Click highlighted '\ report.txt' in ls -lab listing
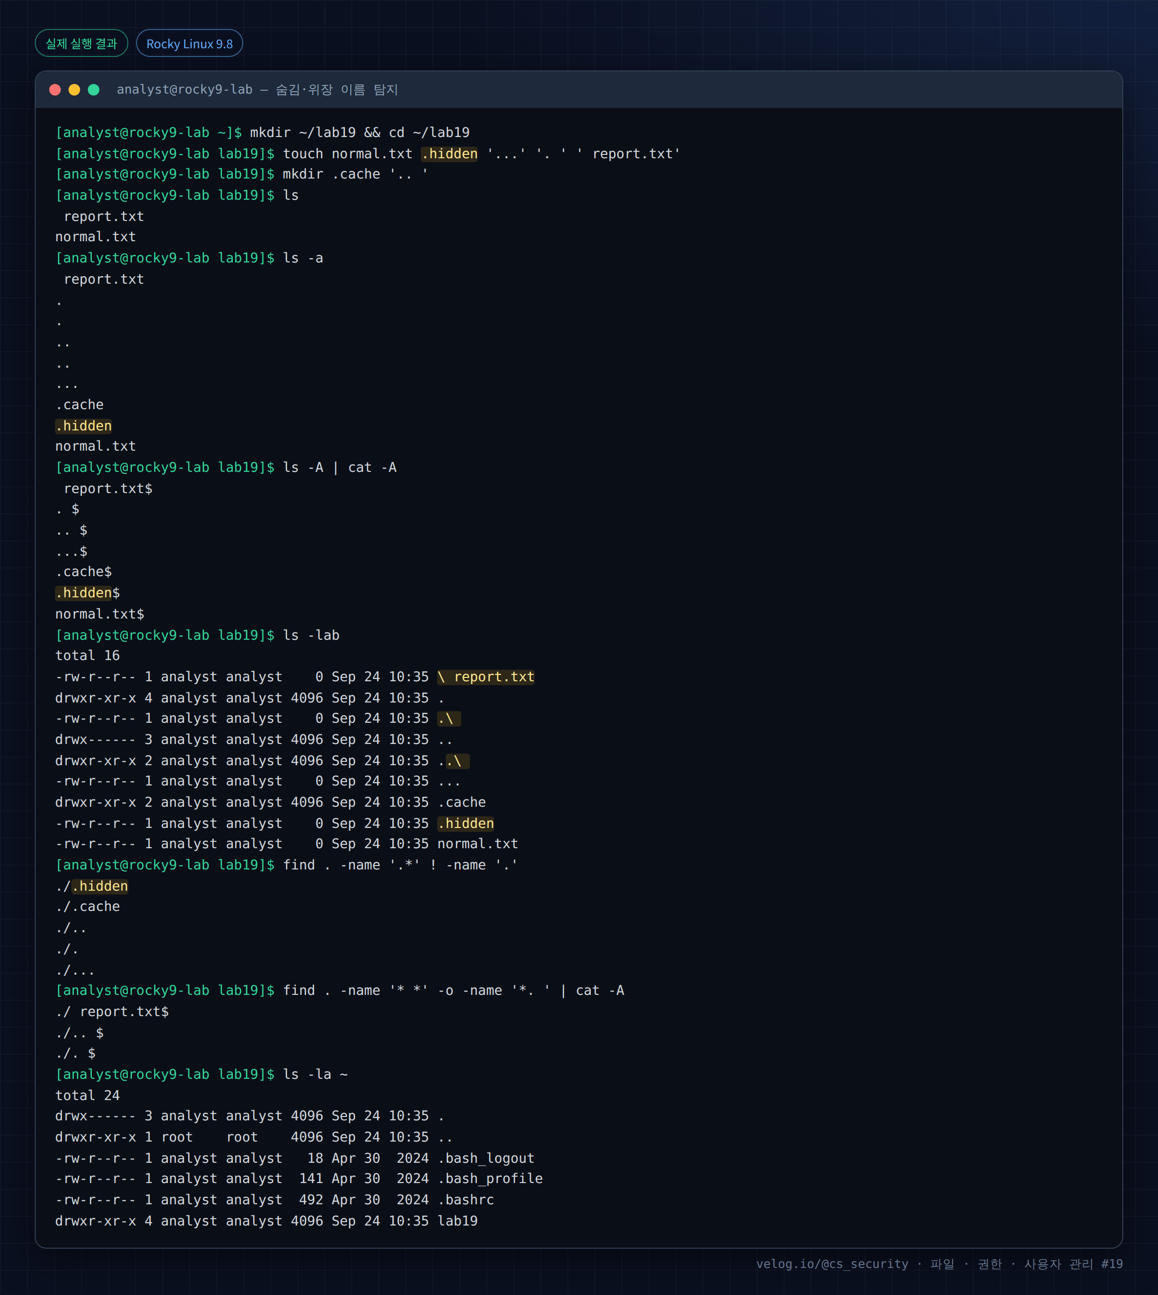The width and height of the screenshot is (1158, 1295). [486, 677]
